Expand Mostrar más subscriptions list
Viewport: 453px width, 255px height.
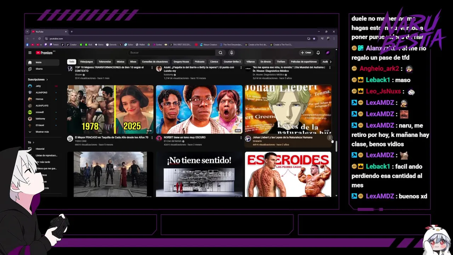coord(43,132)
